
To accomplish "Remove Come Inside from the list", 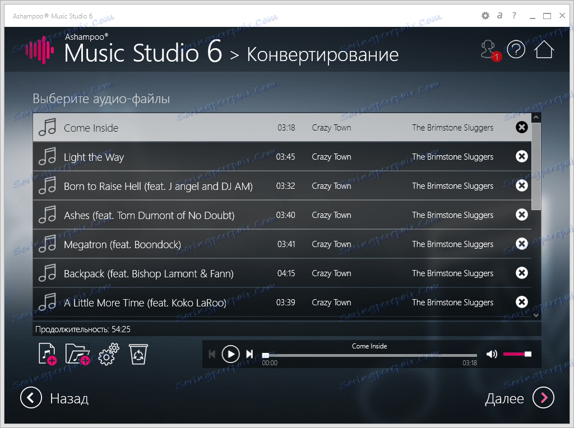I will point(522,127).
